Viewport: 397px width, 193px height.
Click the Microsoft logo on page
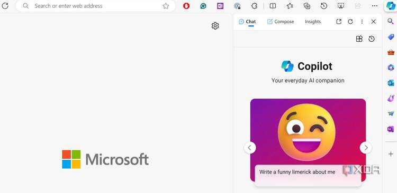[105, 159]
